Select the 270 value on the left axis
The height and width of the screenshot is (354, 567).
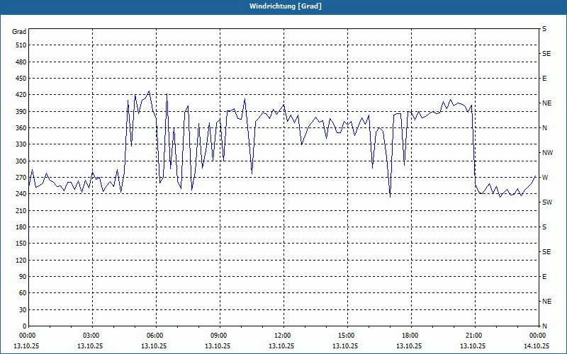(x=21, y=178)
